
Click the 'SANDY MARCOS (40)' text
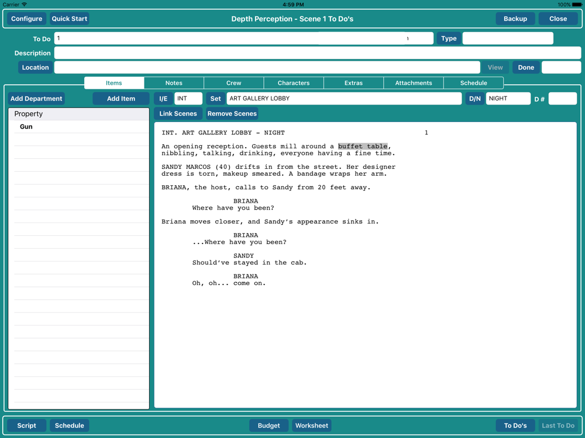click(x=196, y=167)
